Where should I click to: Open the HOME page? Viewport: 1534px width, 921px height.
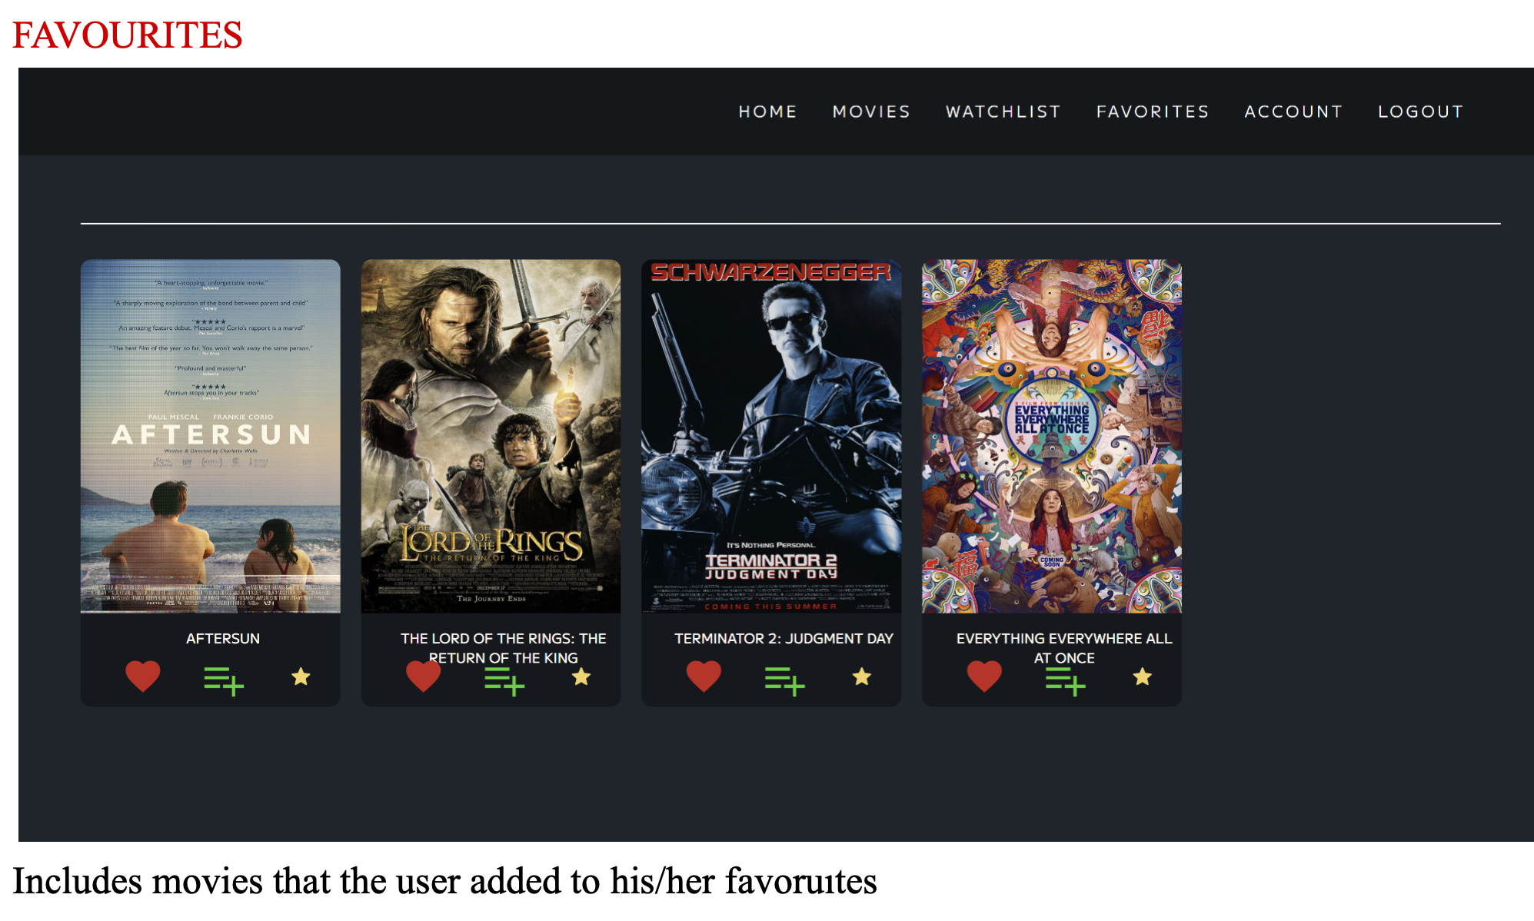pyautogui.click(x=767, y=111)
